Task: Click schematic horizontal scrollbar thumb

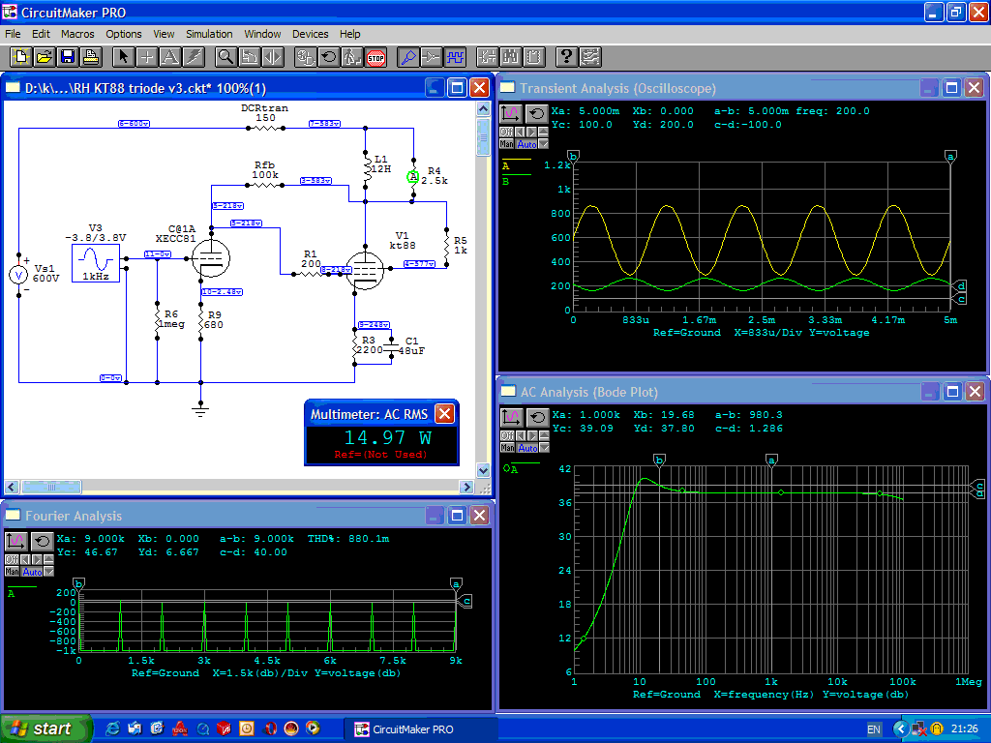Action: coord(52,488)
